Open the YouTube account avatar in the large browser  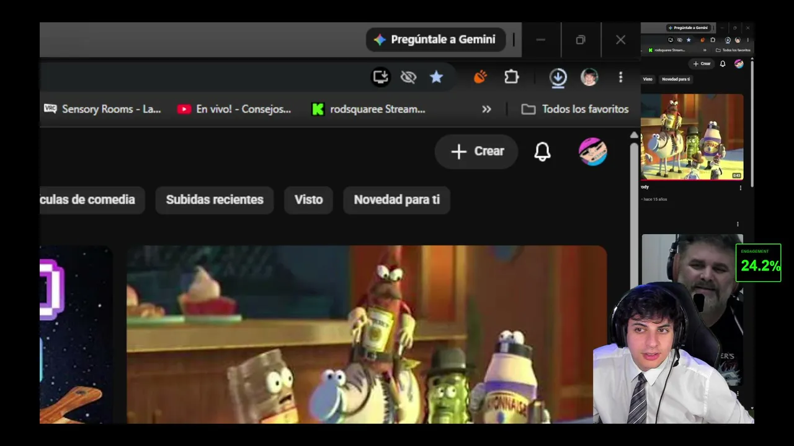593,151
